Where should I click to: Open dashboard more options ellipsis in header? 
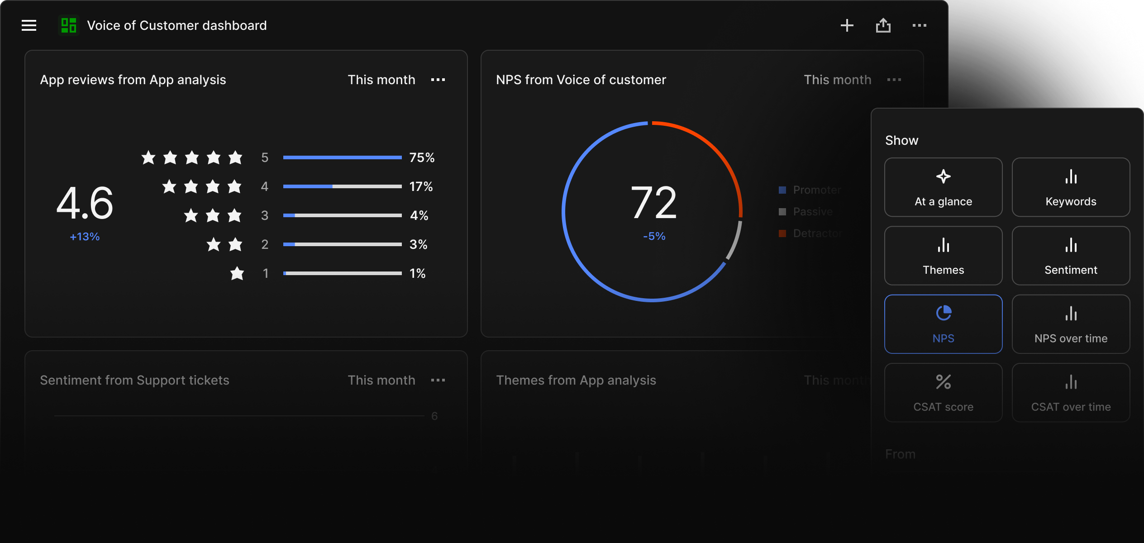coord(919,25)
